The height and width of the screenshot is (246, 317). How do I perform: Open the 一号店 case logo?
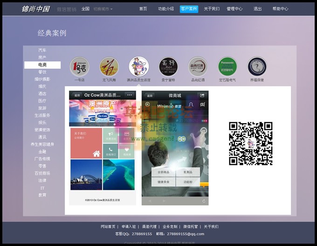79,67
